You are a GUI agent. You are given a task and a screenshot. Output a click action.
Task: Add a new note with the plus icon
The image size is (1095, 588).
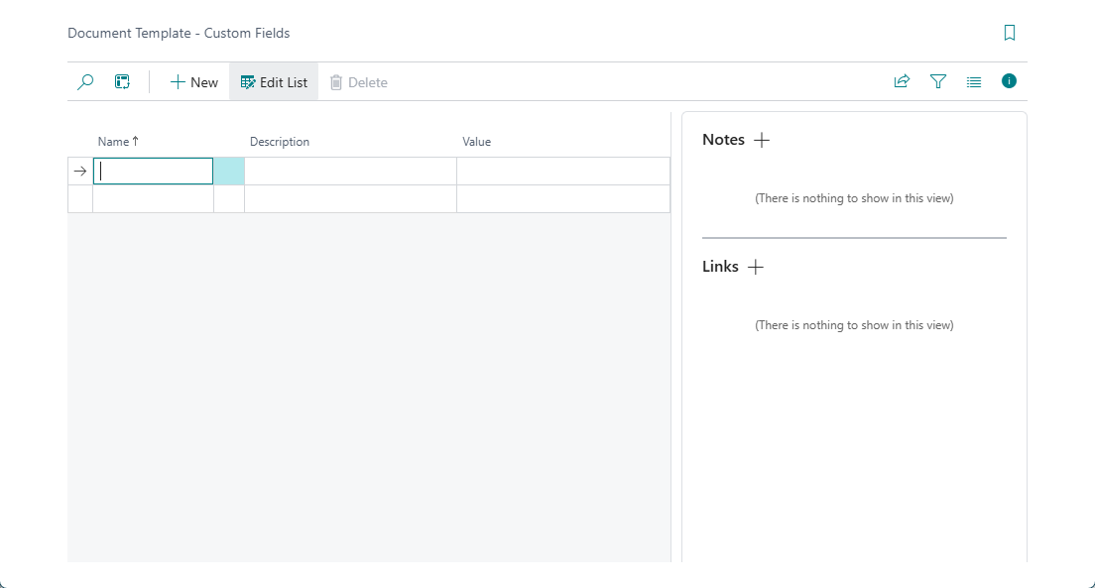tap(762, 141)
